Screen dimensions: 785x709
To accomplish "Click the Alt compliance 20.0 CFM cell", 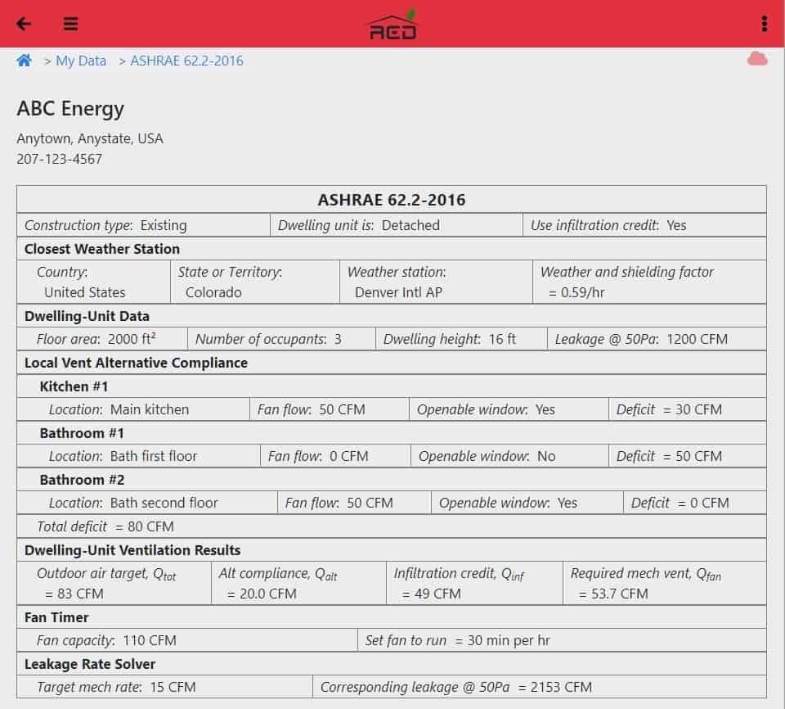I will (299, 583).
